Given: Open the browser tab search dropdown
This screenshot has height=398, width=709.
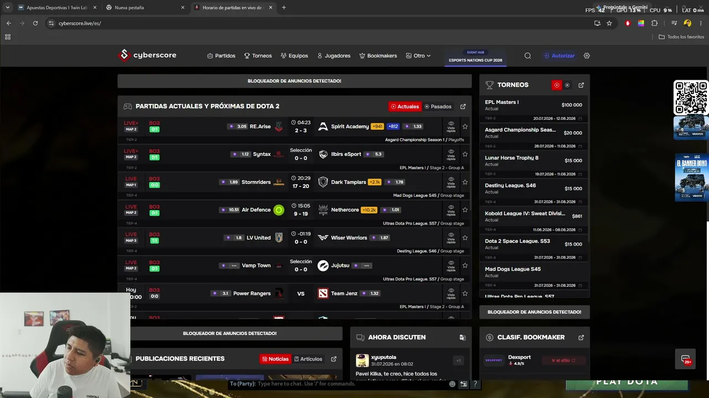Looking at the screenshot, I should click(x=7, y=8).
